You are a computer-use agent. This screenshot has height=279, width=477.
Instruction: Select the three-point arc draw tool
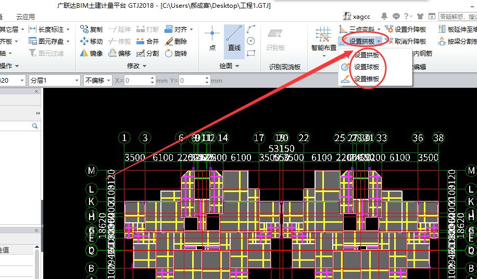[251, 29]
